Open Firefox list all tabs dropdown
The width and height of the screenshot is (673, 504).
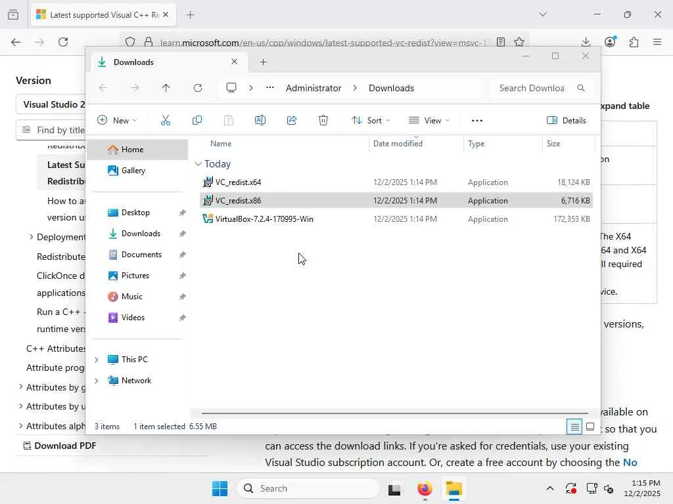click(543, 14)
